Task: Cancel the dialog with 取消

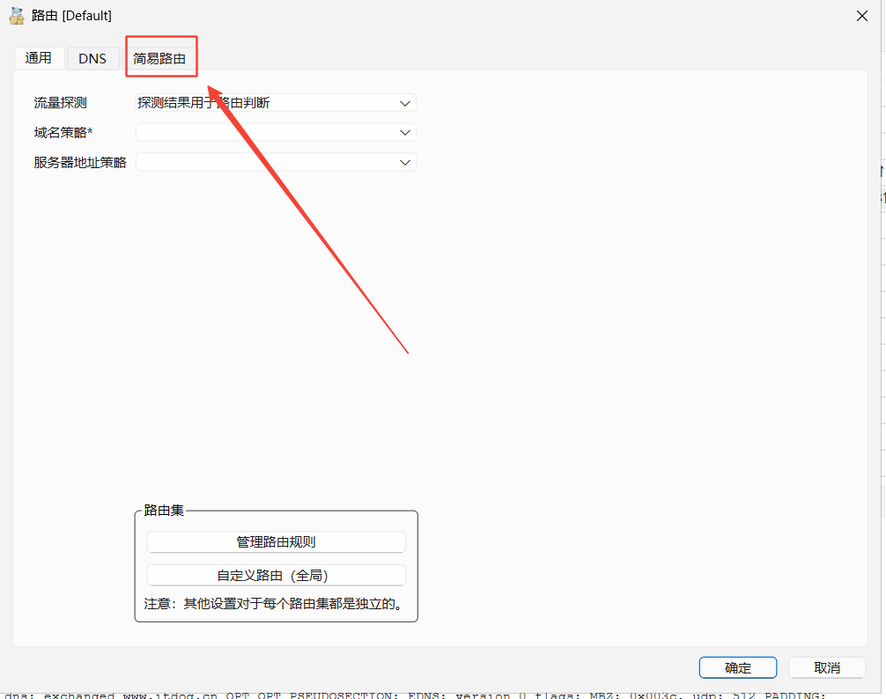Action: (826, 667)
